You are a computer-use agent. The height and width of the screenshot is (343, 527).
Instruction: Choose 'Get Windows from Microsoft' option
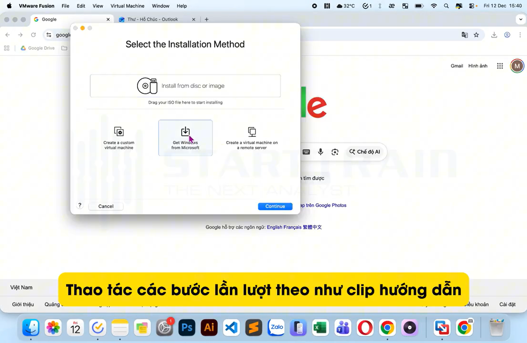(x=185, y=138)
